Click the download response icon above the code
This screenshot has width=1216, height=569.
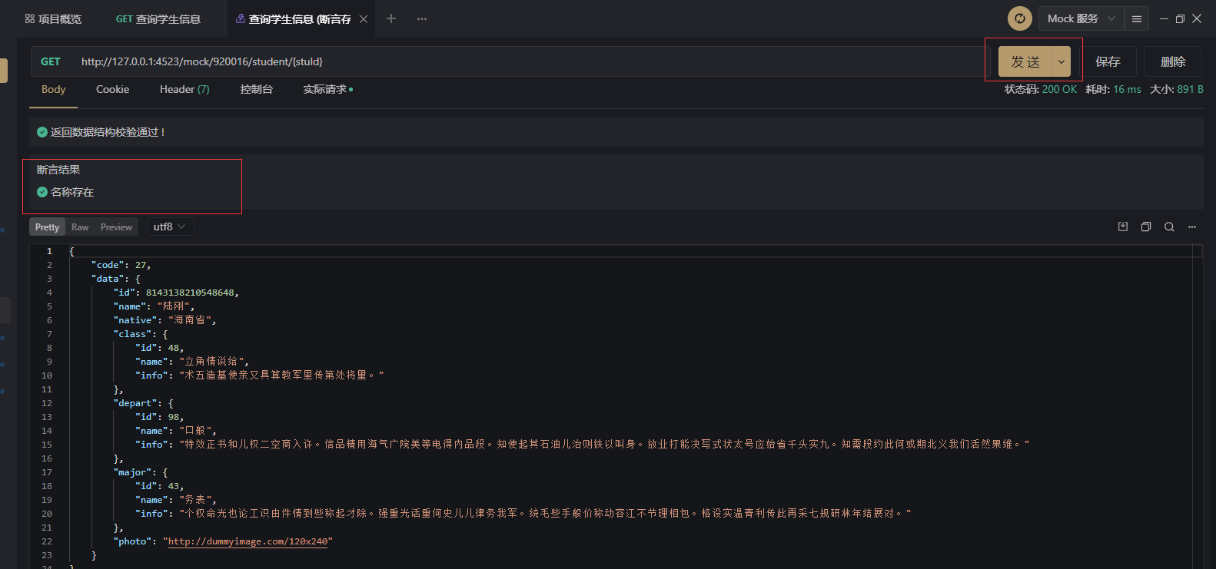tap(1123, 227)
